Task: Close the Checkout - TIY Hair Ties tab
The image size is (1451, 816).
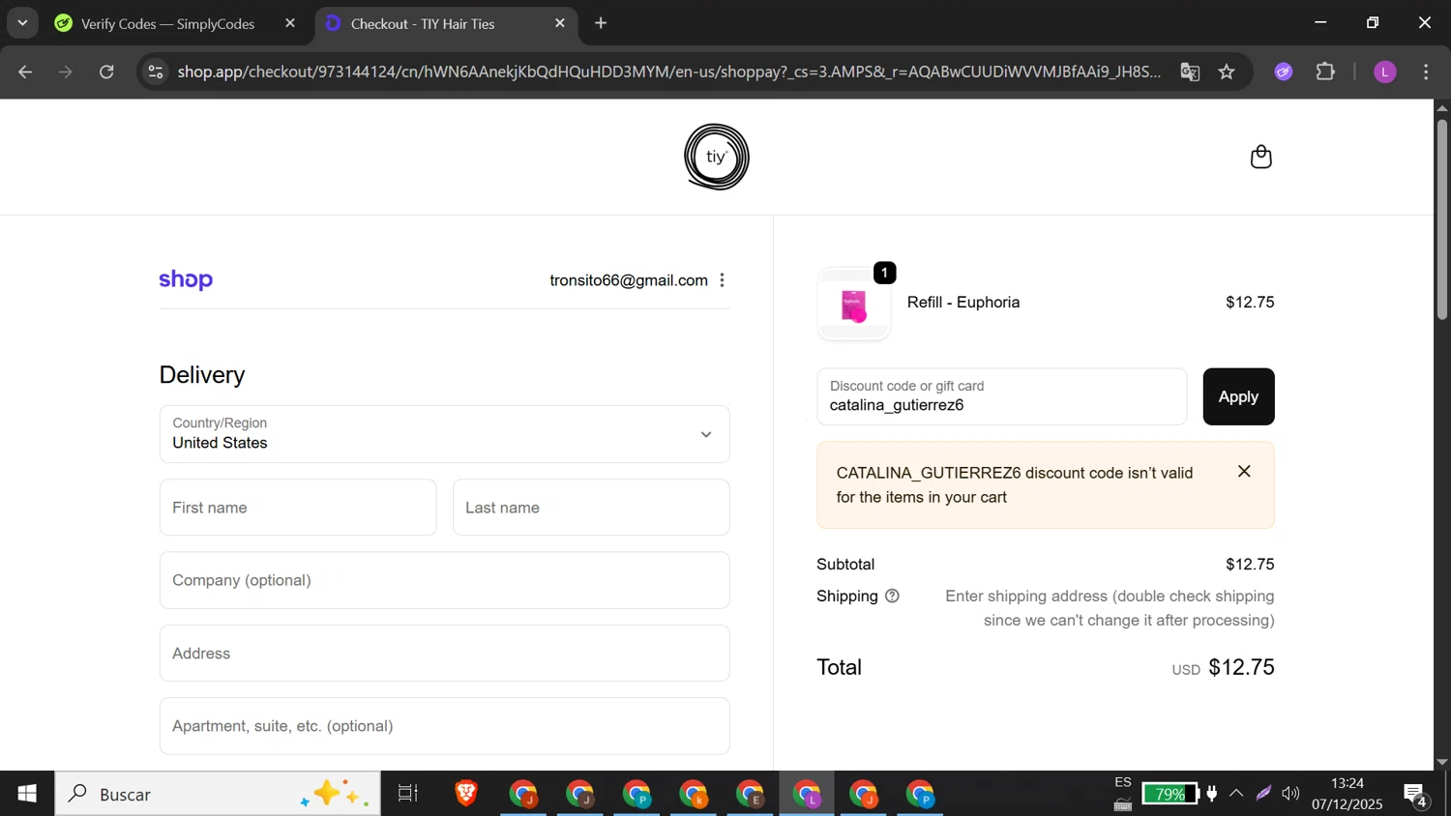Action: tap(559, 23)
